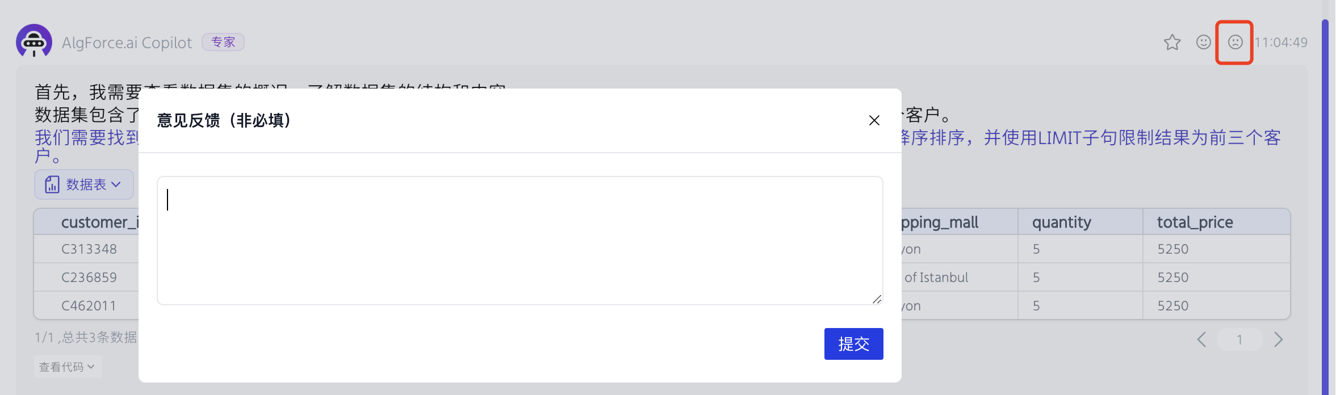
Task: Submit feedback with the 提交 button
Action: coord(853,344)
